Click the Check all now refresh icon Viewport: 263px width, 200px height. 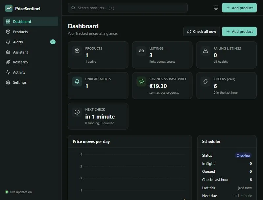click(189, 32)
